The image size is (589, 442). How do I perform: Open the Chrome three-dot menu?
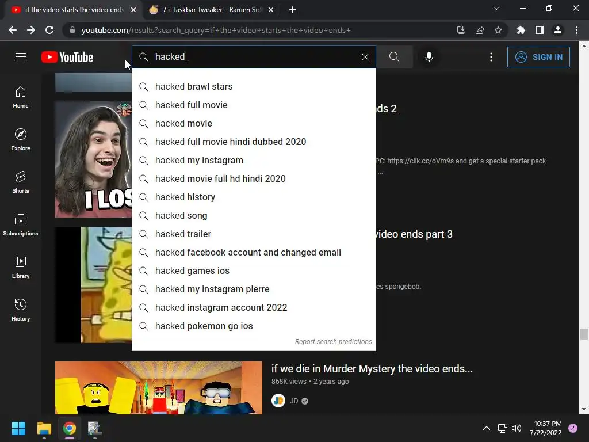click(576, 30)
